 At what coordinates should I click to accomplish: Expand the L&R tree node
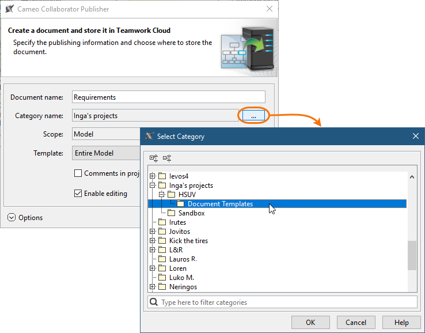153,250
